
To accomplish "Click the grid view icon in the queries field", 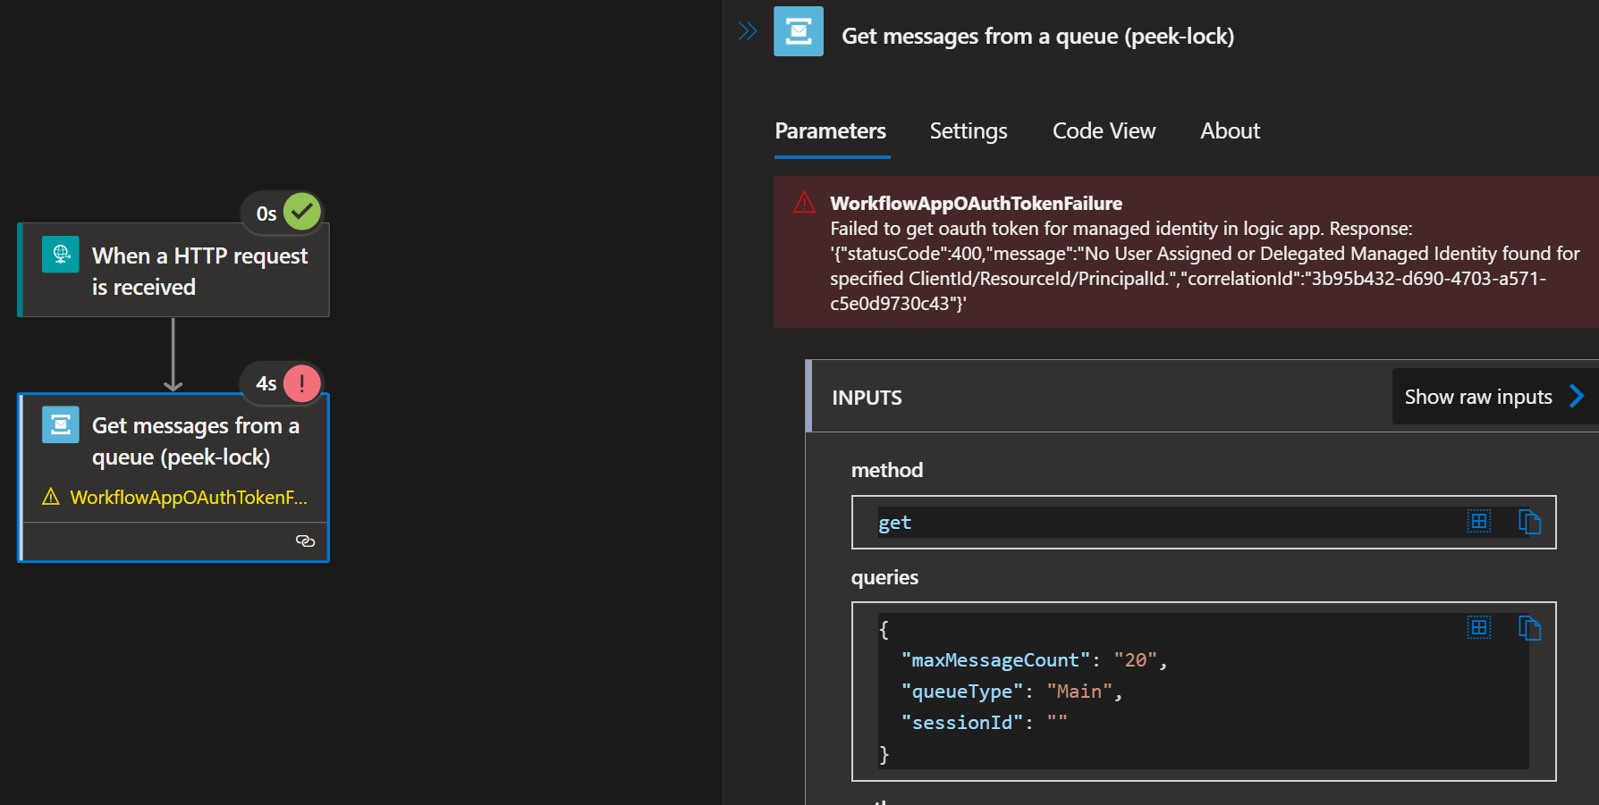I will (x=1479, y=628).
